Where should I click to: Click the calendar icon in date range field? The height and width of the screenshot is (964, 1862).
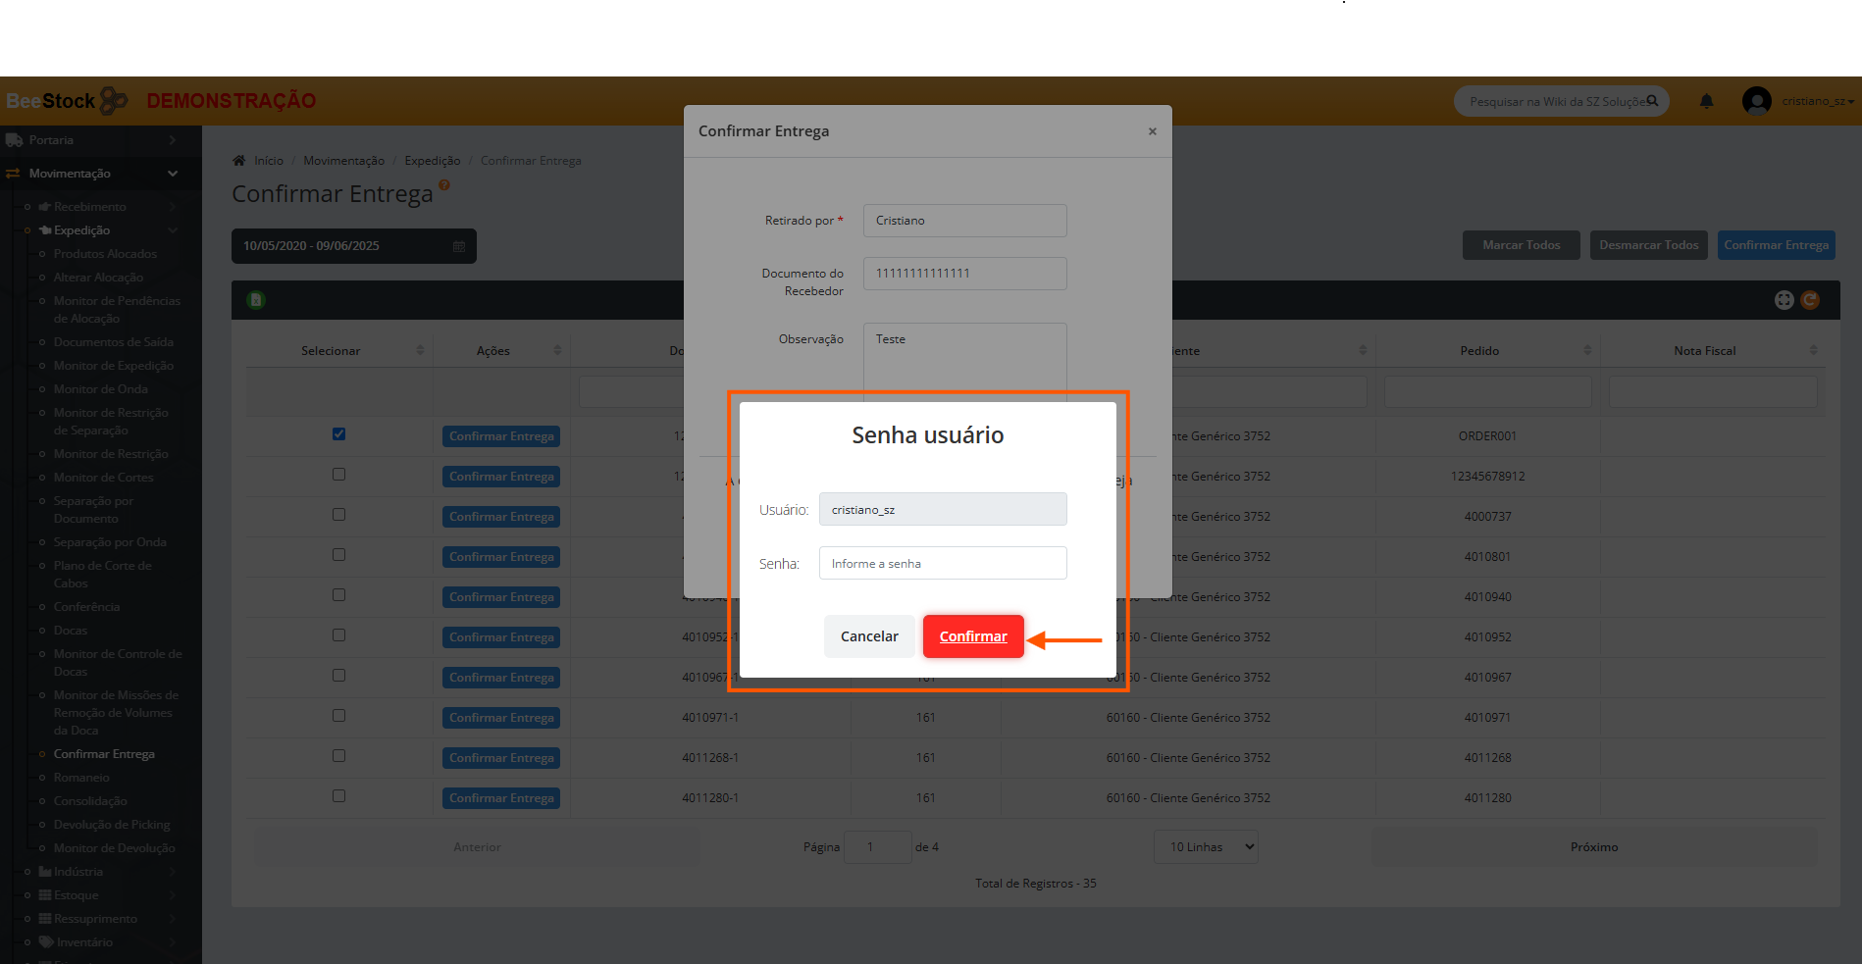pyautogui.click(x=459, y=246)
